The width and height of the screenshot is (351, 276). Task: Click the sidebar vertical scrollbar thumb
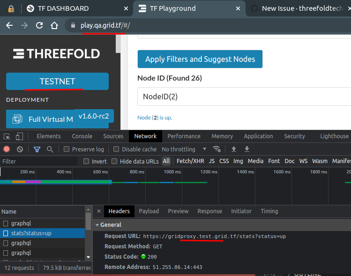(x=118, y=44)
